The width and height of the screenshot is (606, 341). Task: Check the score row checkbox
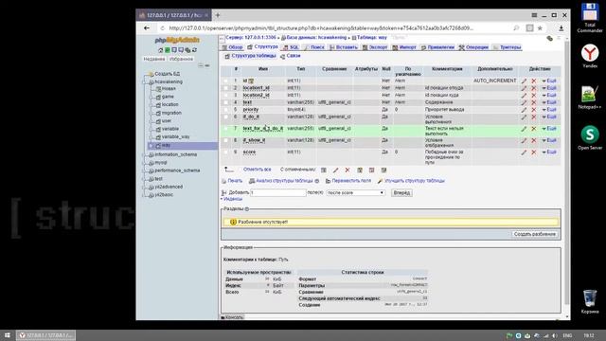(225, 152)
